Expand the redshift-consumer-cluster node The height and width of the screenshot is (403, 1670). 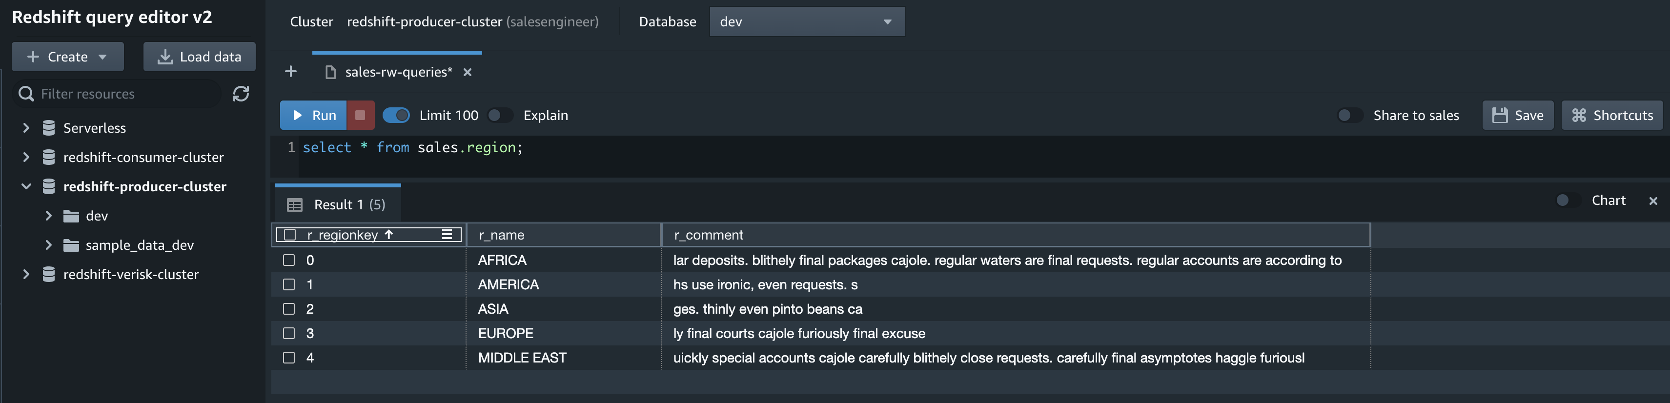coord(26,157)
